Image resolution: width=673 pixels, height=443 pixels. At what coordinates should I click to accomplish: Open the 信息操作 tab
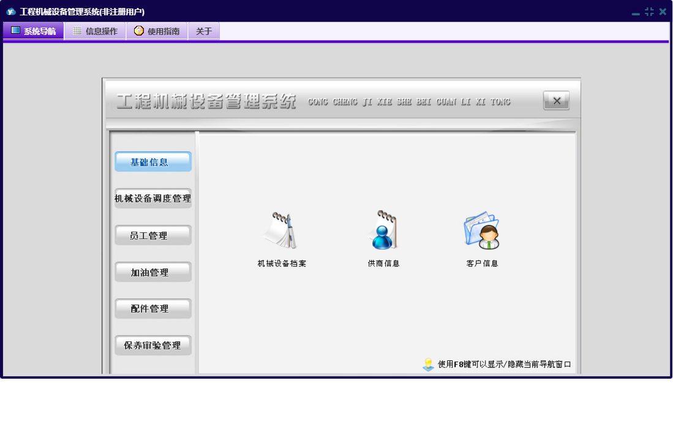click(95, 31)
